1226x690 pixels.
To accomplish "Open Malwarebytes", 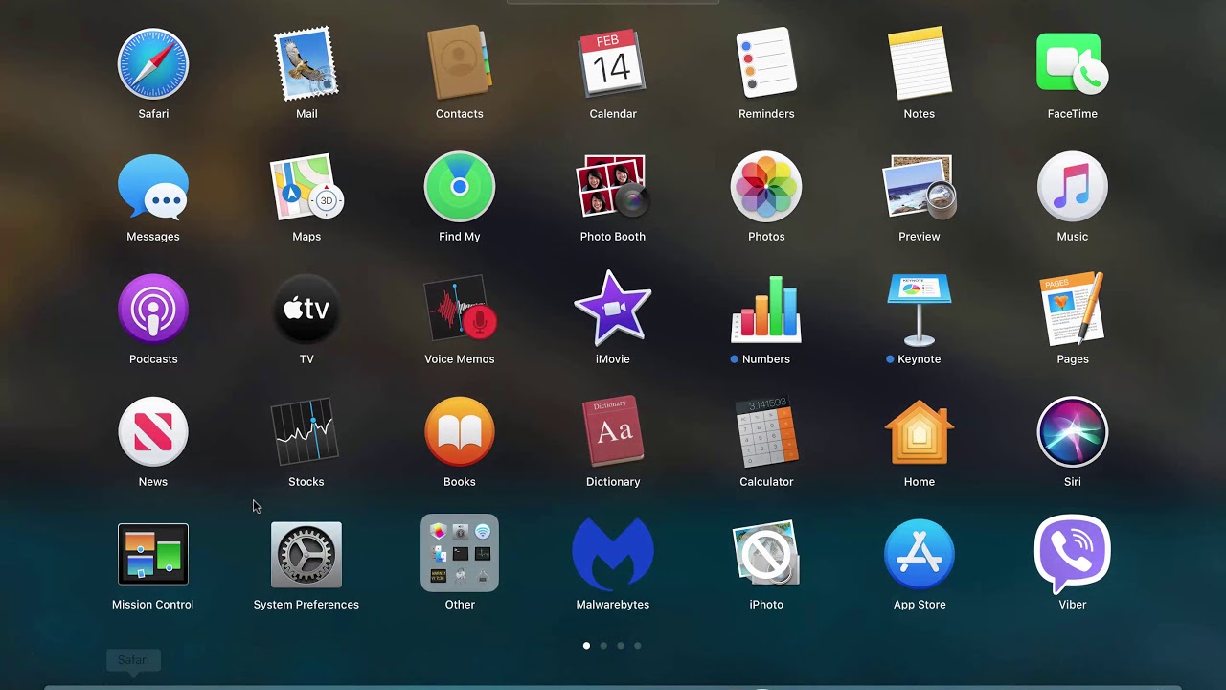I will (613, 555).
